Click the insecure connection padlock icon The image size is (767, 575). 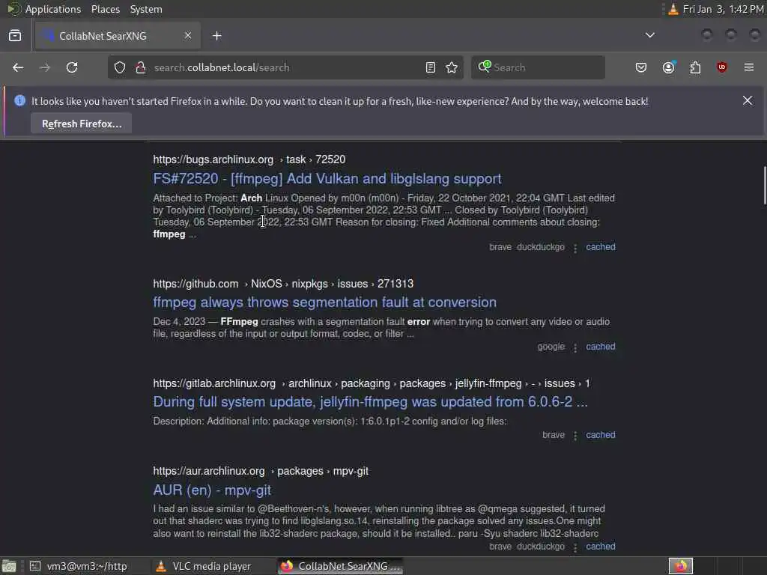[141, 67]
